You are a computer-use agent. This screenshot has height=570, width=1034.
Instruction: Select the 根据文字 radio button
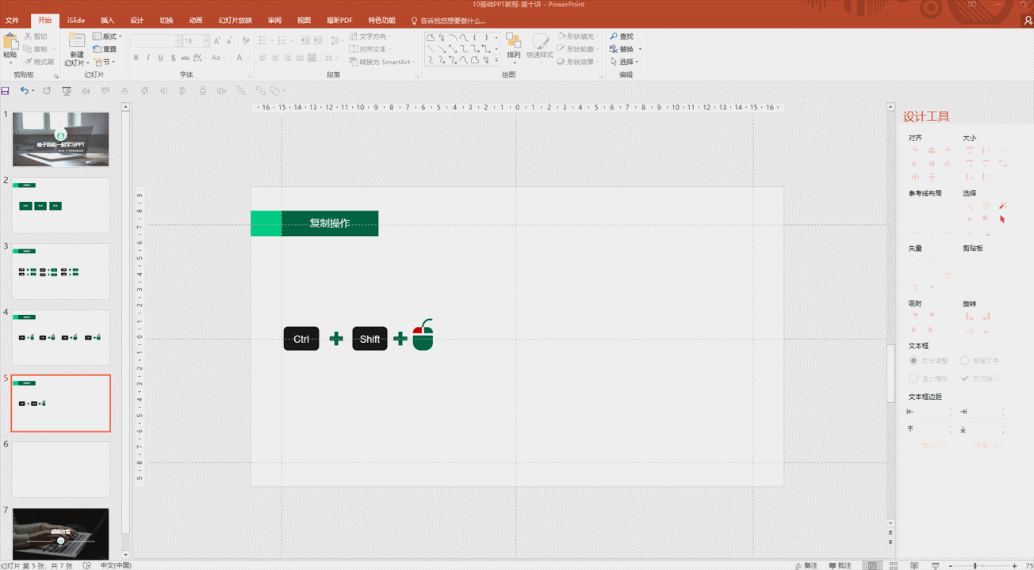pyautogui.click(x=965, y=360)
